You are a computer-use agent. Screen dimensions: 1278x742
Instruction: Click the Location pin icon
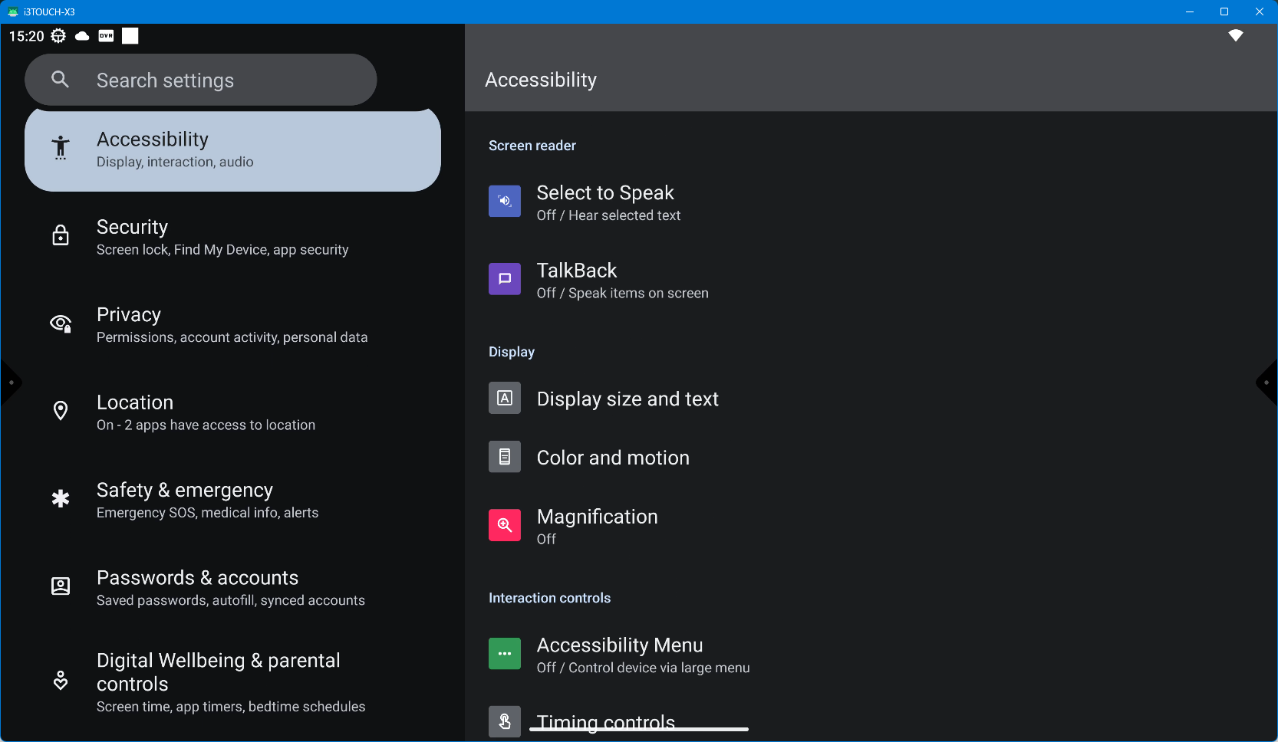[61, 411]
